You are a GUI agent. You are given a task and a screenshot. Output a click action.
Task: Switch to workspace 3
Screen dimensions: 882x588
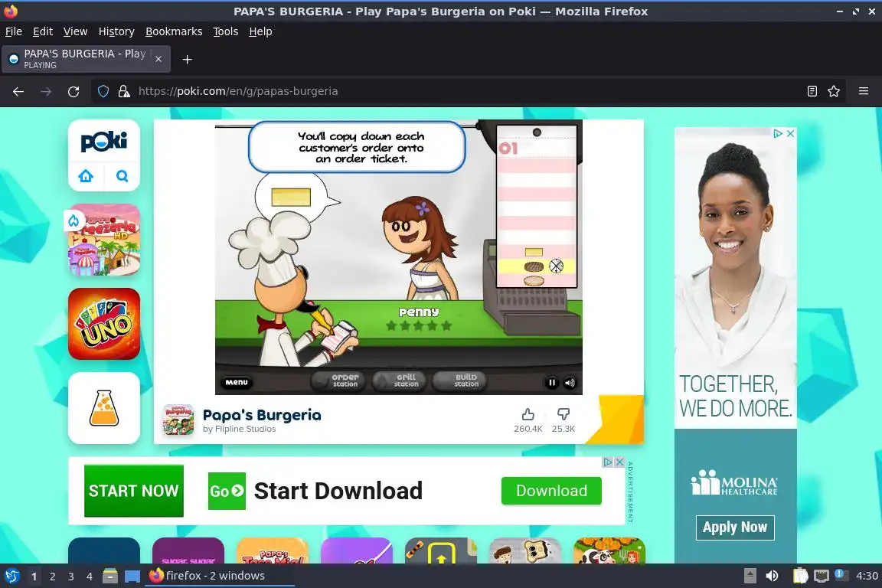coord(71,577)
